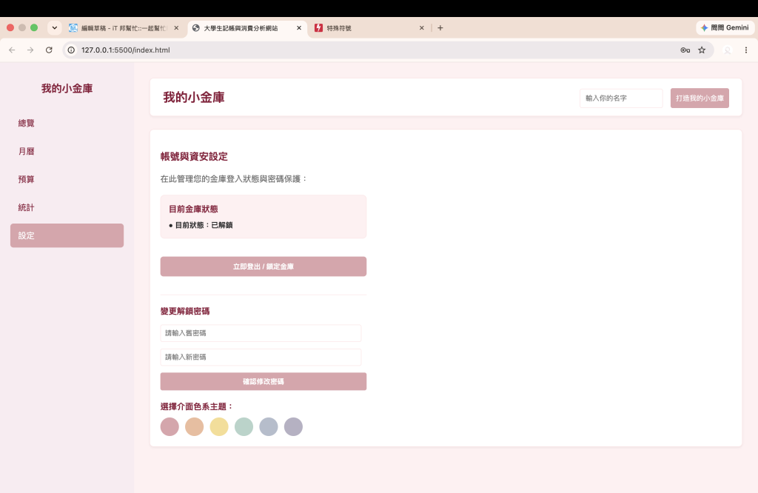Click 立即登出 / 鎖定金庫 button

pyautogui.click(x=264, y=266)
